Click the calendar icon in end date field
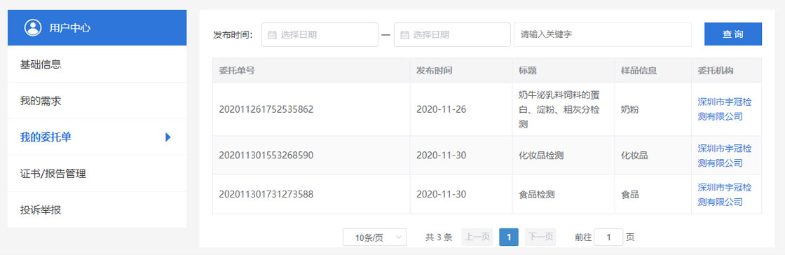 click(404, 35)
